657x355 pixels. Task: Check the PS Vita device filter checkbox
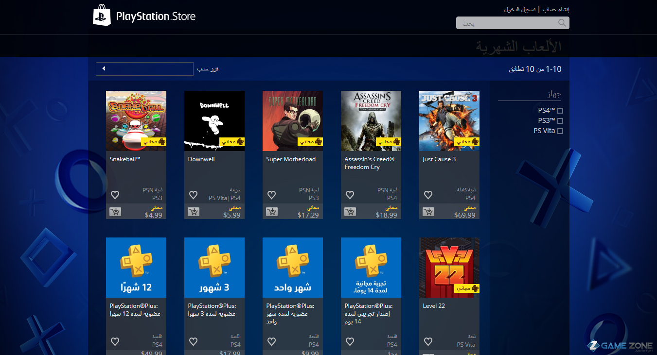560,131
